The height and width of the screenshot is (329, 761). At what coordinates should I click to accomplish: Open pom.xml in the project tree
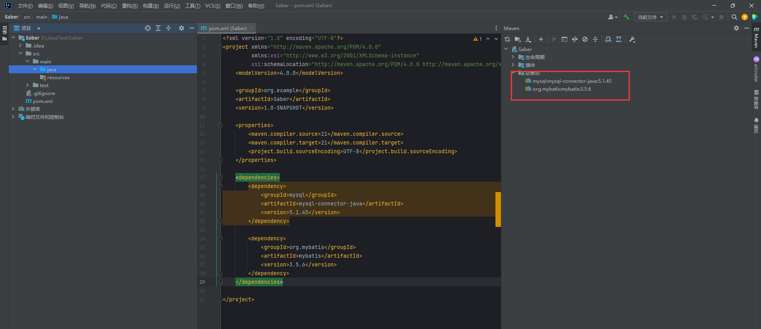[42, 101]
